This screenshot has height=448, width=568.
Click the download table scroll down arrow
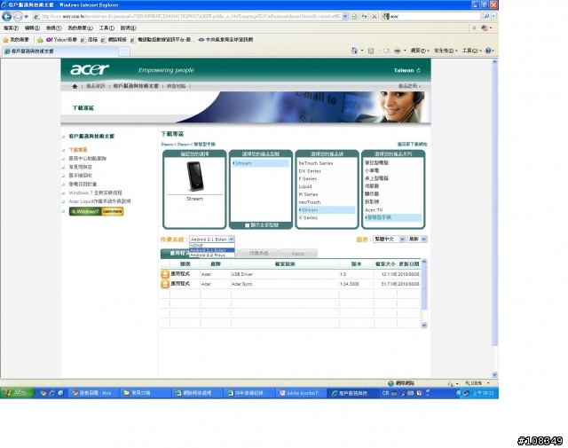pyautogui.click(x=424, y=326)
